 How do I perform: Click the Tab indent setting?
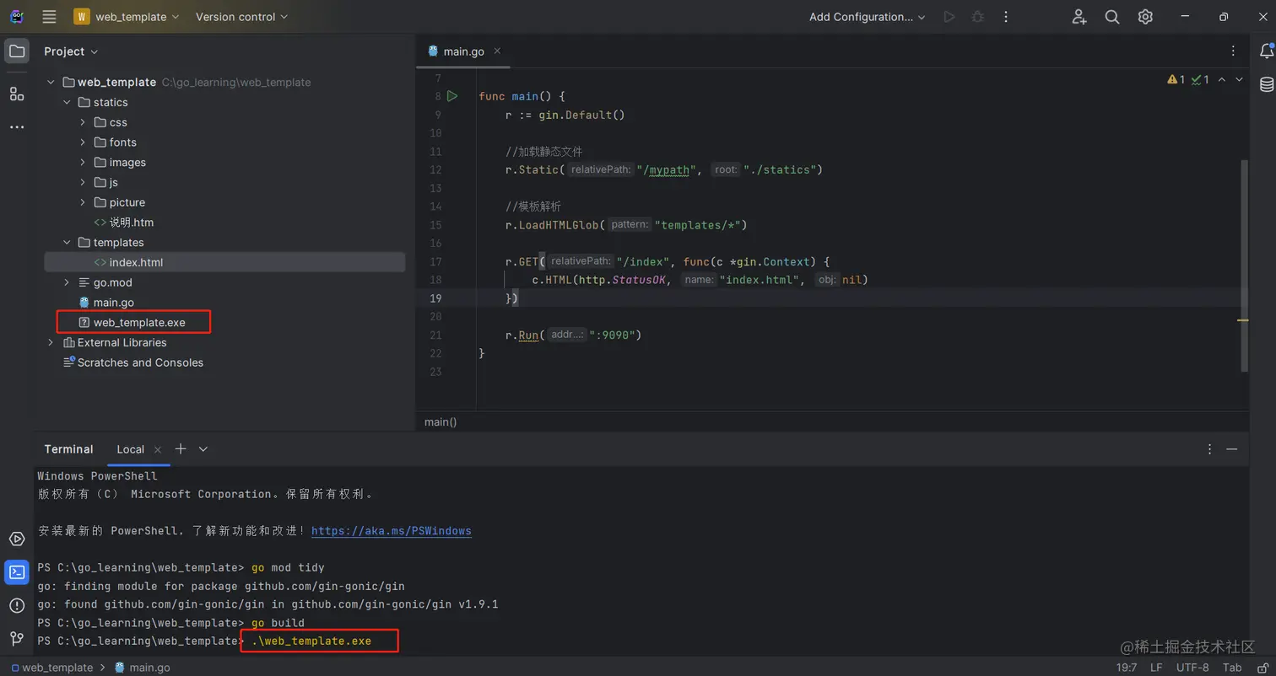pos(1233,668)
